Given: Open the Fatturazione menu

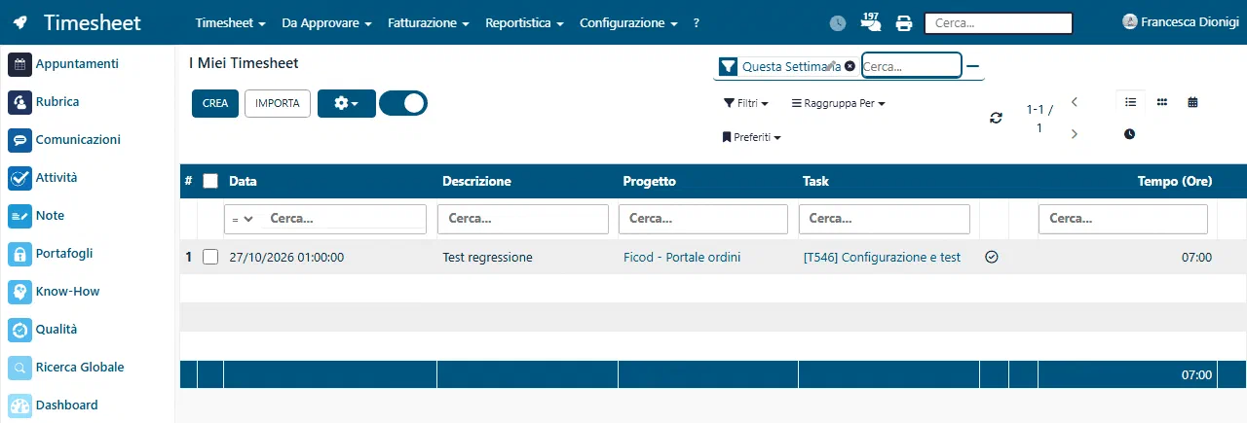Looking at the screenshot, I should click(x=429, y=22).
